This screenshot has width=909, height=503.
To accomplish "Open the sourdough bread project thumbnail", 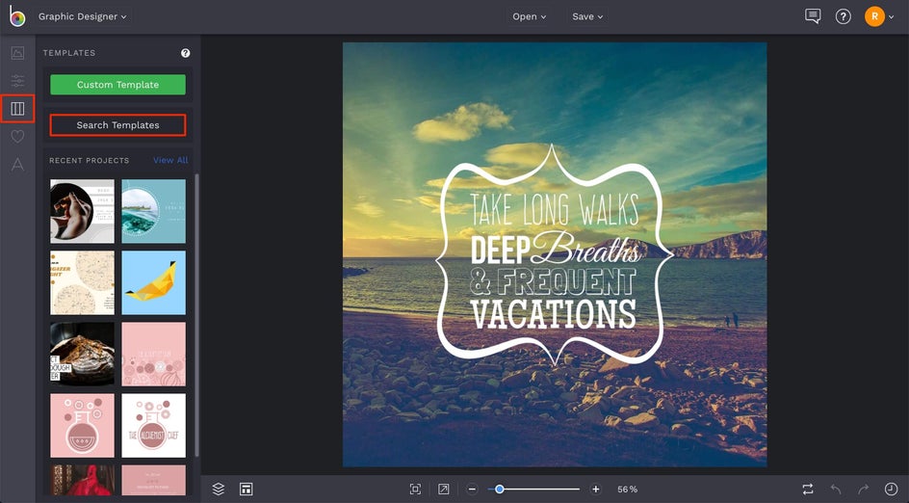I will tap(82, 354).
